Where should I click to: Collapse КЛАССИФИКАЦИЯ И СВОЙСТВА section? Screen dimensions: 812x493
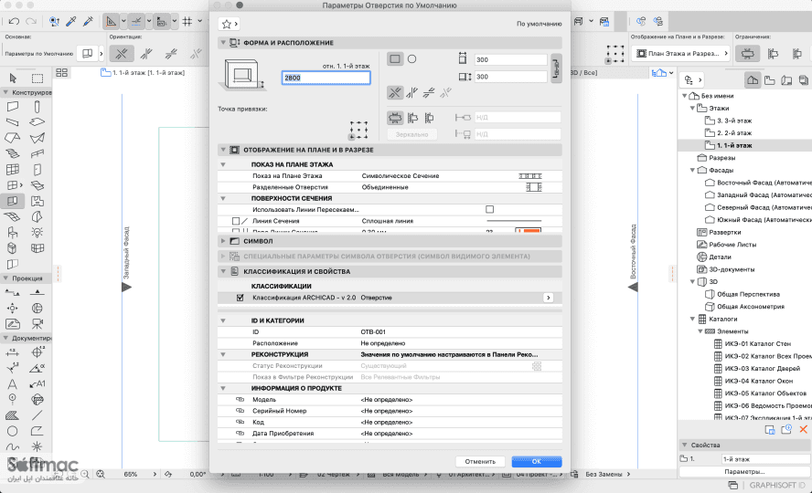tap(223, 271)
